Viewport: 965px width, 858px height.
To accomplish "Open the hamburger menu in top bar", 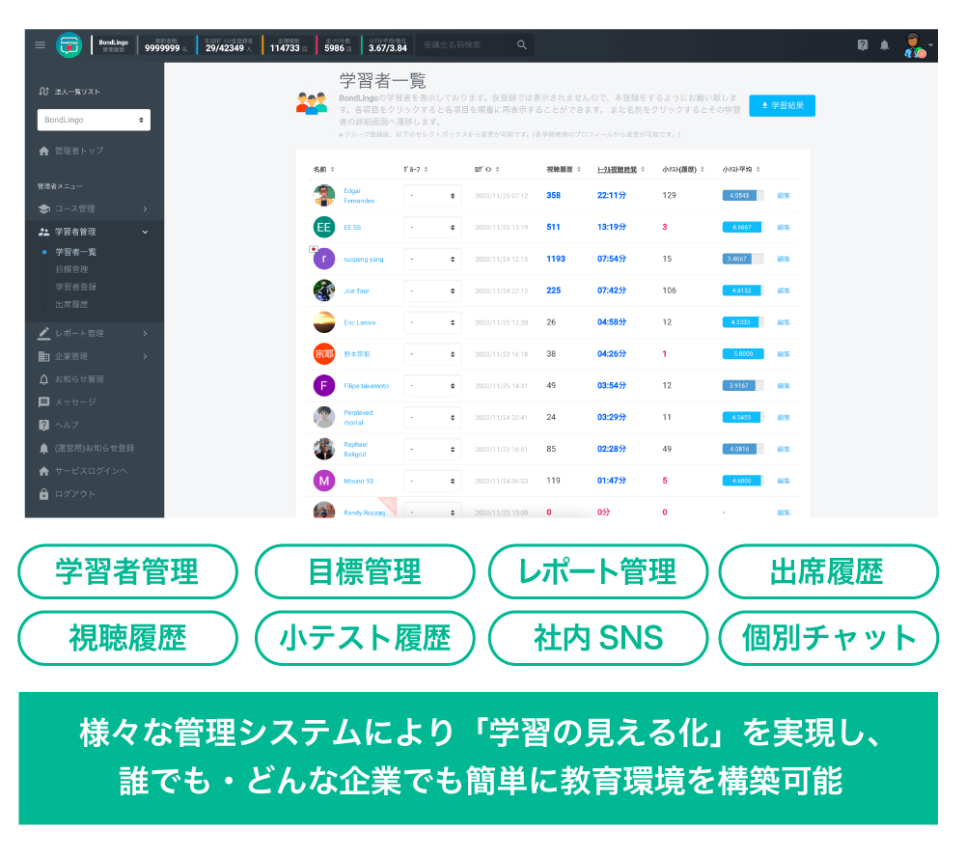I will pos(40,45).
